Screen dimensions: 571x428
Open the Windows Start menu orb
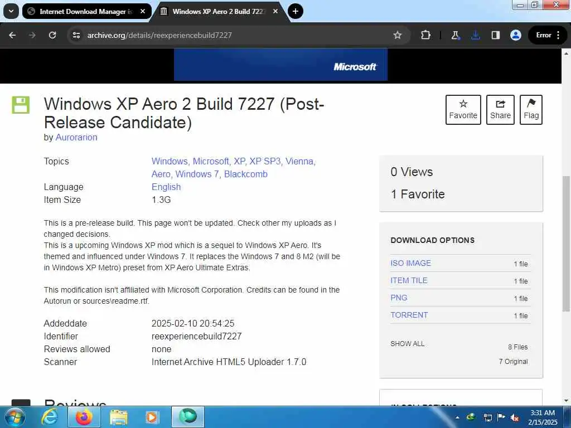point(15,417)
